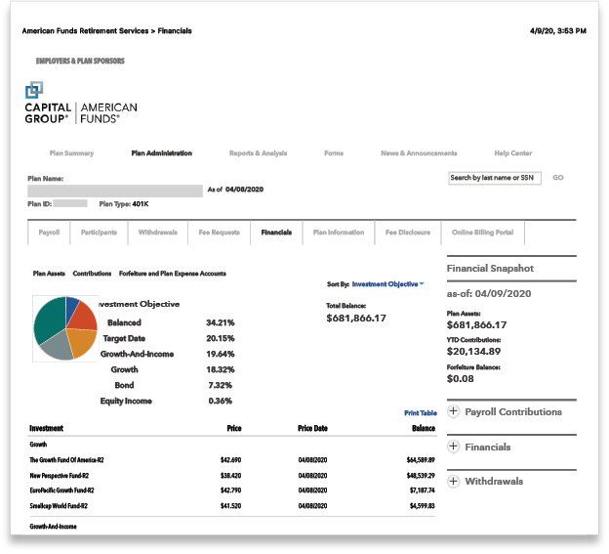Open the Plan Information tab
Viewport: 609px width, 554px height.
pos(339,233)
